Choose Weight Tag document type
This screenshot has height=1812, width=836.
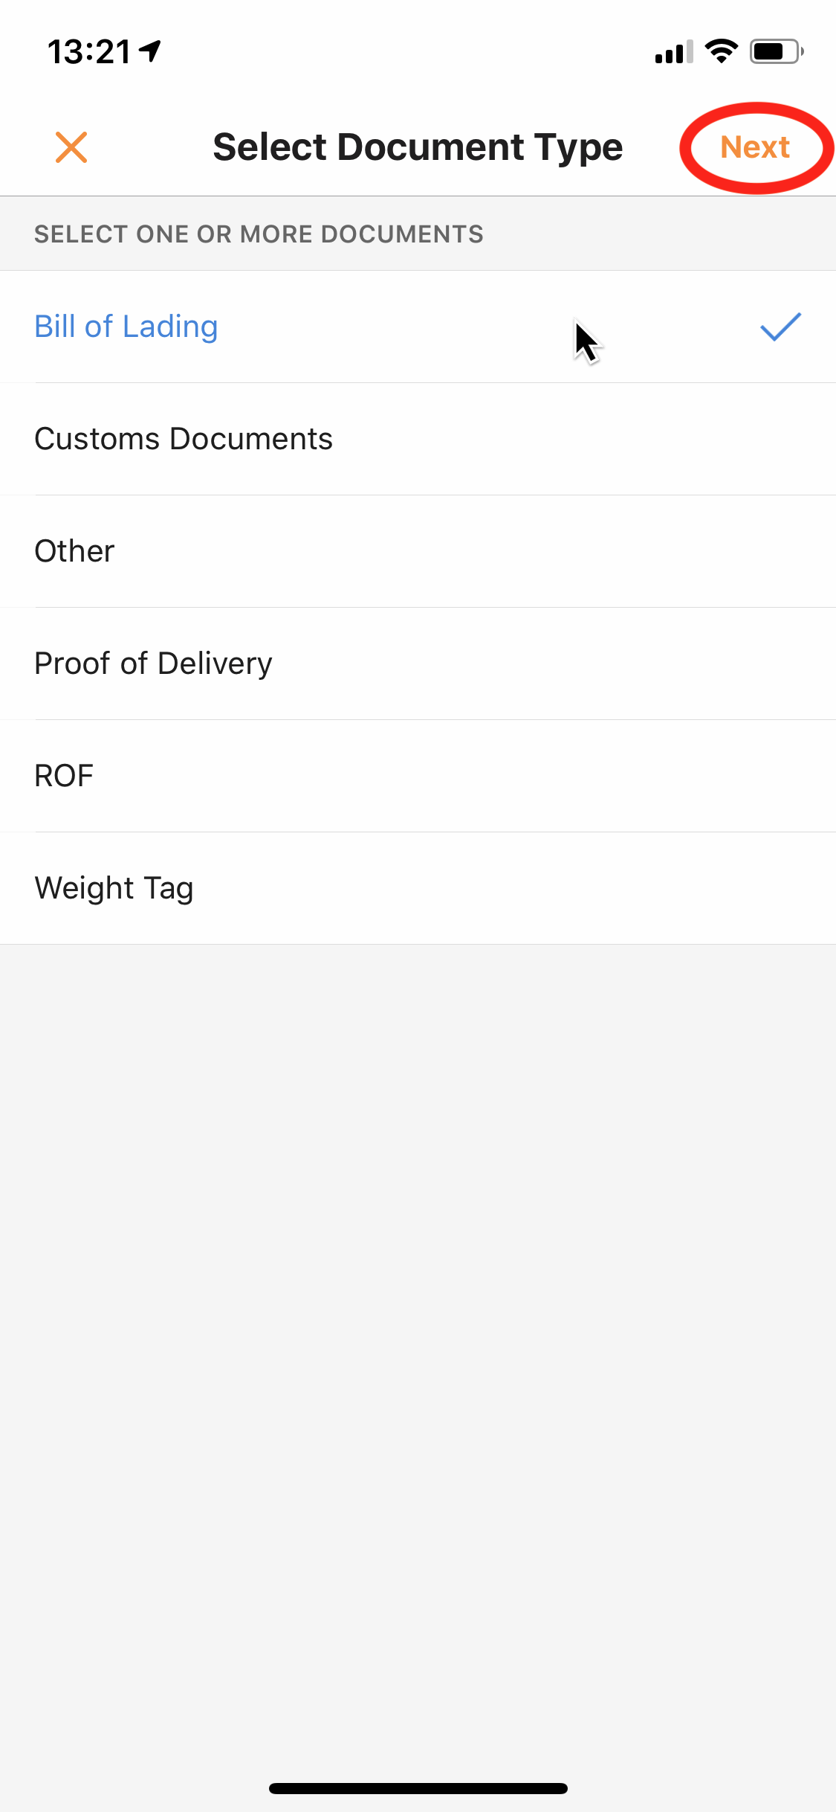pos(114,889)
